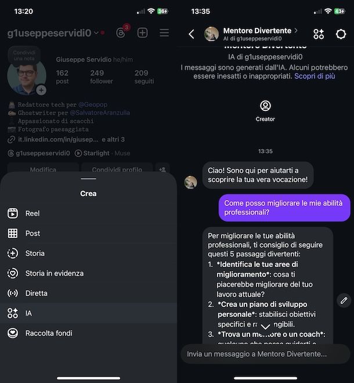Expand Mentore Divertente details chevron
The image size is (354, 383).
296,30
